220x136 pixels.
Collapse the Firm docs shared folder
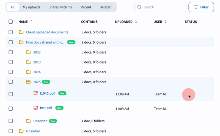(x=21, y=42)
